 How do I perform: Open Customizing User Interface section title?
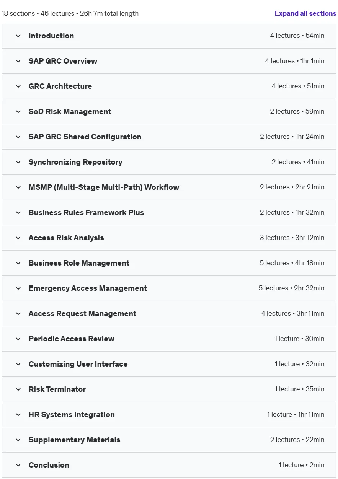(78, 364)
